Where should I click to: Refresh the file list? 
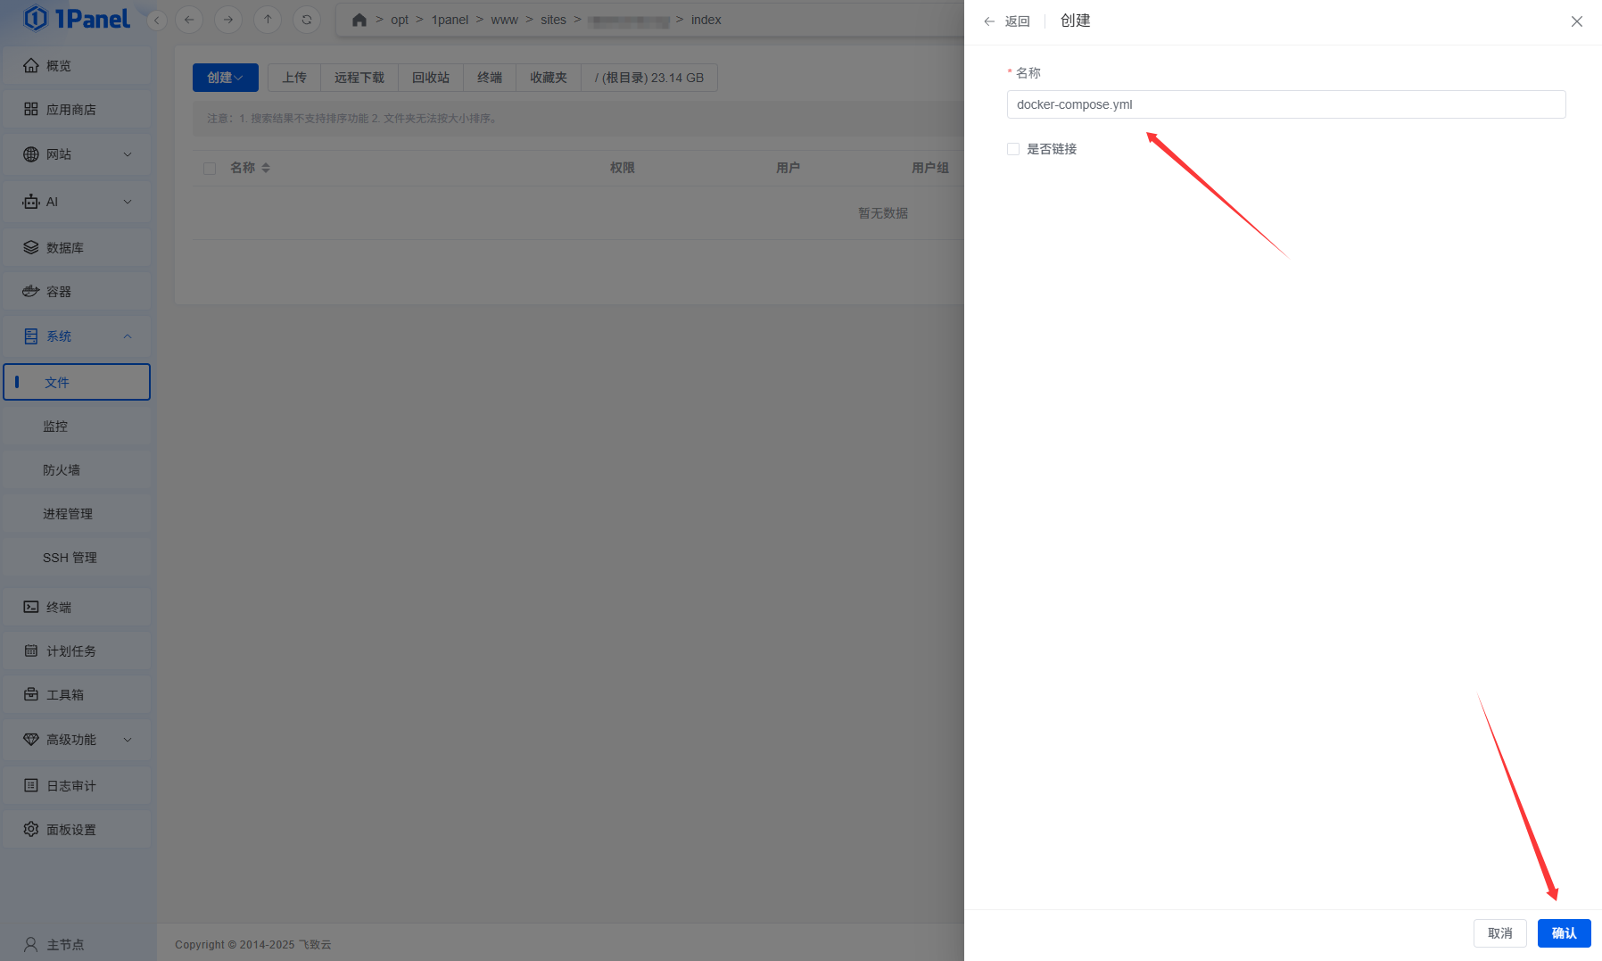coord(307,19)
